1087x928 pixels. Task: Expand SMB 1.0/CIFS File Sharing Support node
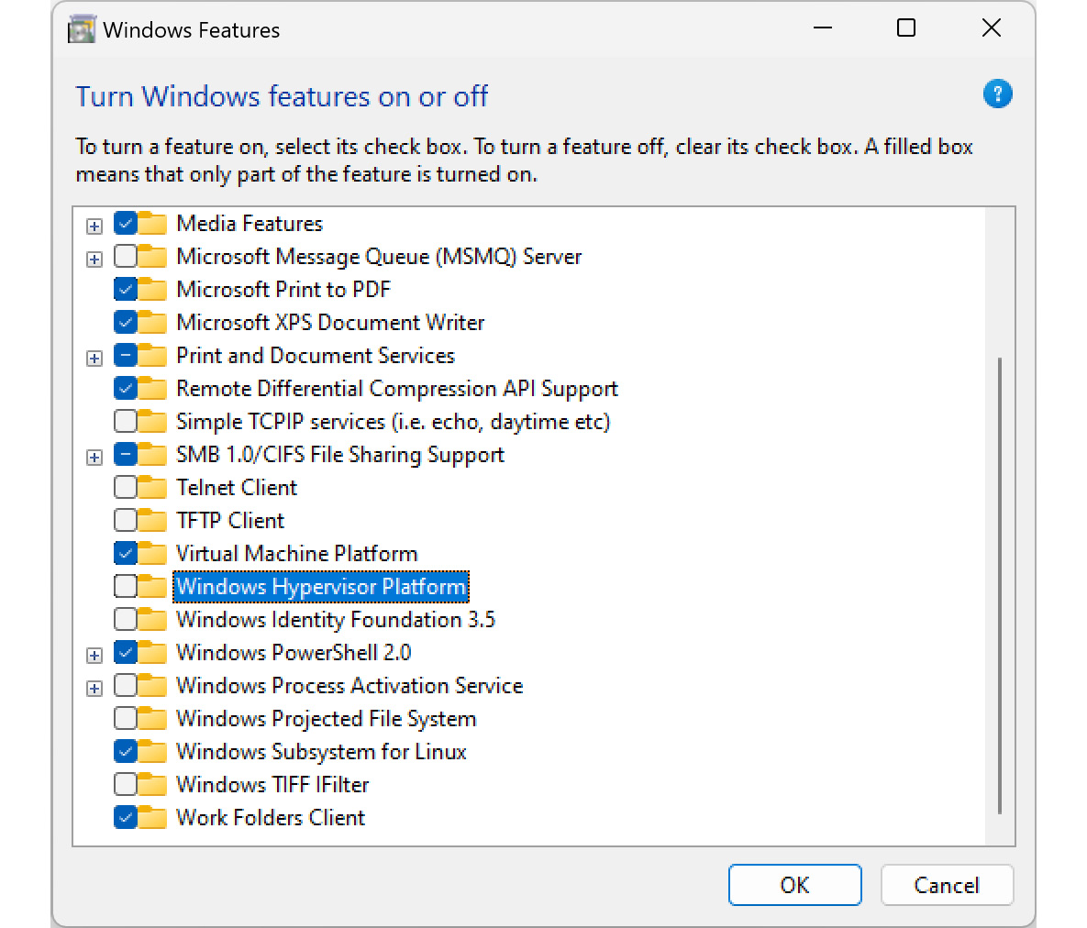[x=94, y=458]
